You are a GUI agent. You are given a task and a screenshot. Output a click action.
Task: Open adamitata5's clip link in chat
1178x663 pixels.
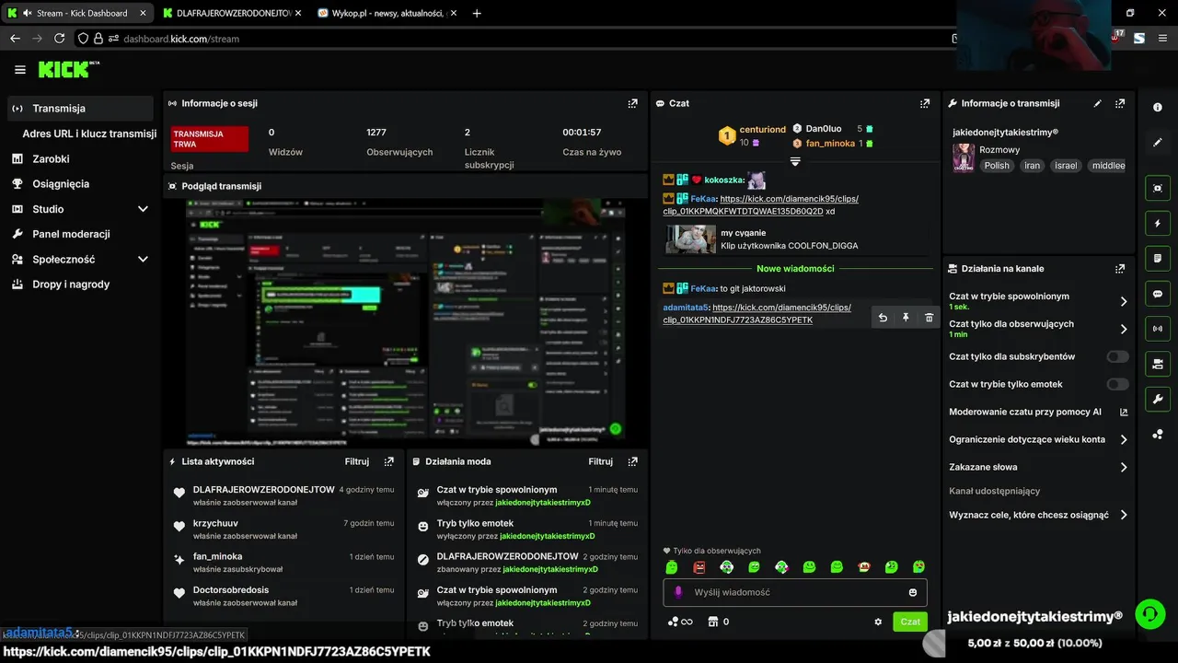[756, 313]
